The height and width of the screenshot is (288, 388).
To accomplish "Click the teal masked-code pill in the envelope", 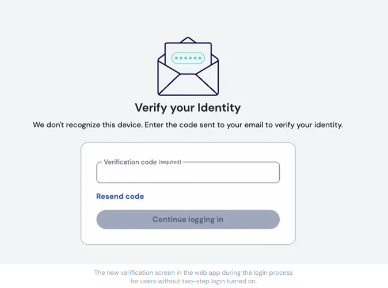I will click(x=188, y=58).
